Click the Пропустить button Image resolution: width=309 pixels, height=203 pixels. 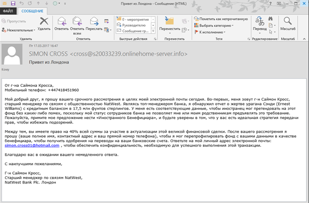(14, 21)
